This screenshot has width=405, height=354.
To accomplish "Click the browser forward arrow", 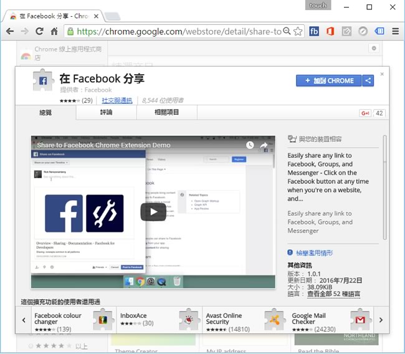I will click(x=25, y=32).
